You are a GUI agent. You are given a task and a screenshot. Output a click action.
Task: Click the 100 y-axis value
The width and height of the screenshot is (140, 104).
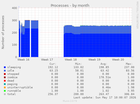[14, 45]
